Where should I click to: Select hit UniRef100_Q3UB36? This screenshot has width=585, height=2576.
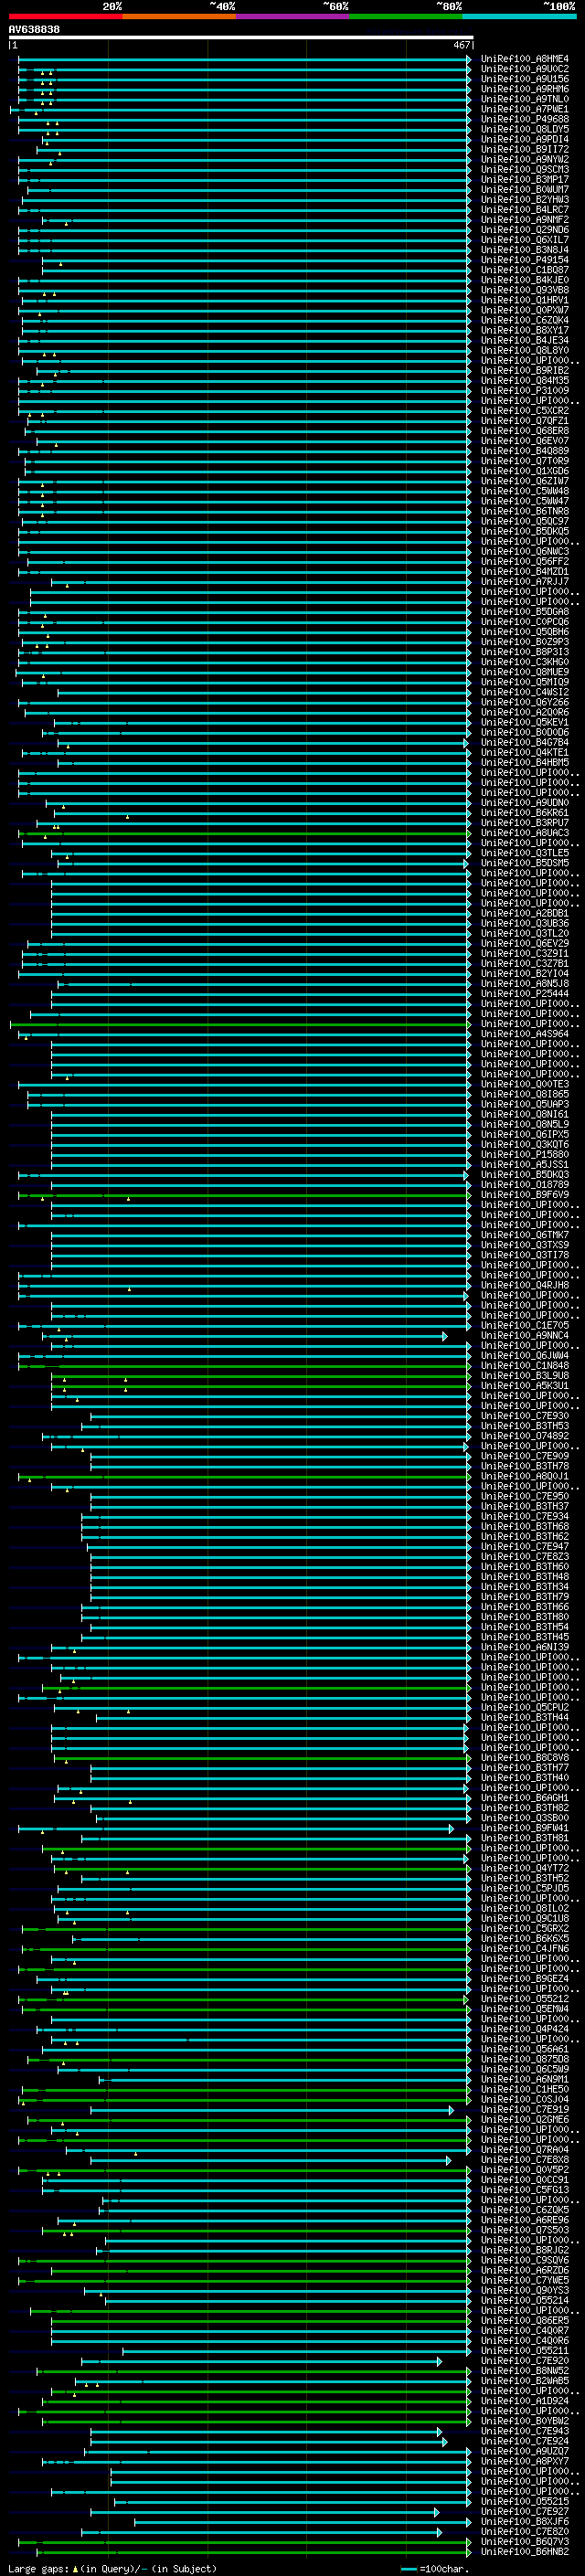tap(524, 923)
